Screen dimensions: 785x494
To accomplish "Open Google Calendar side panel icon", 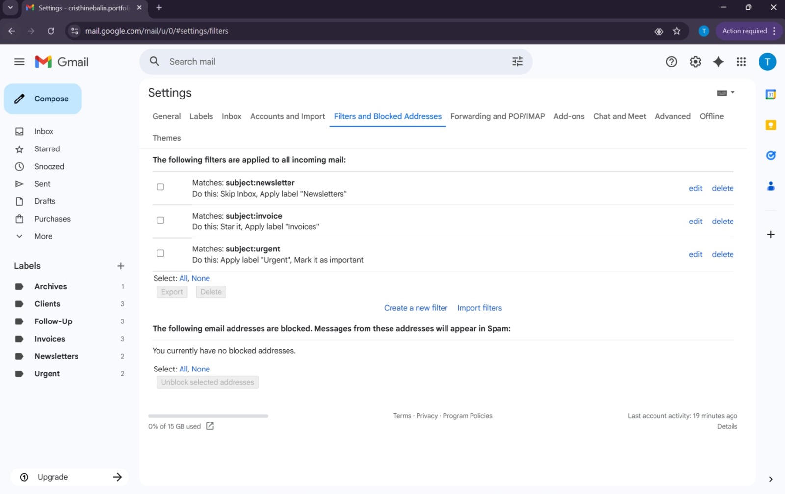I will point(771,95).
